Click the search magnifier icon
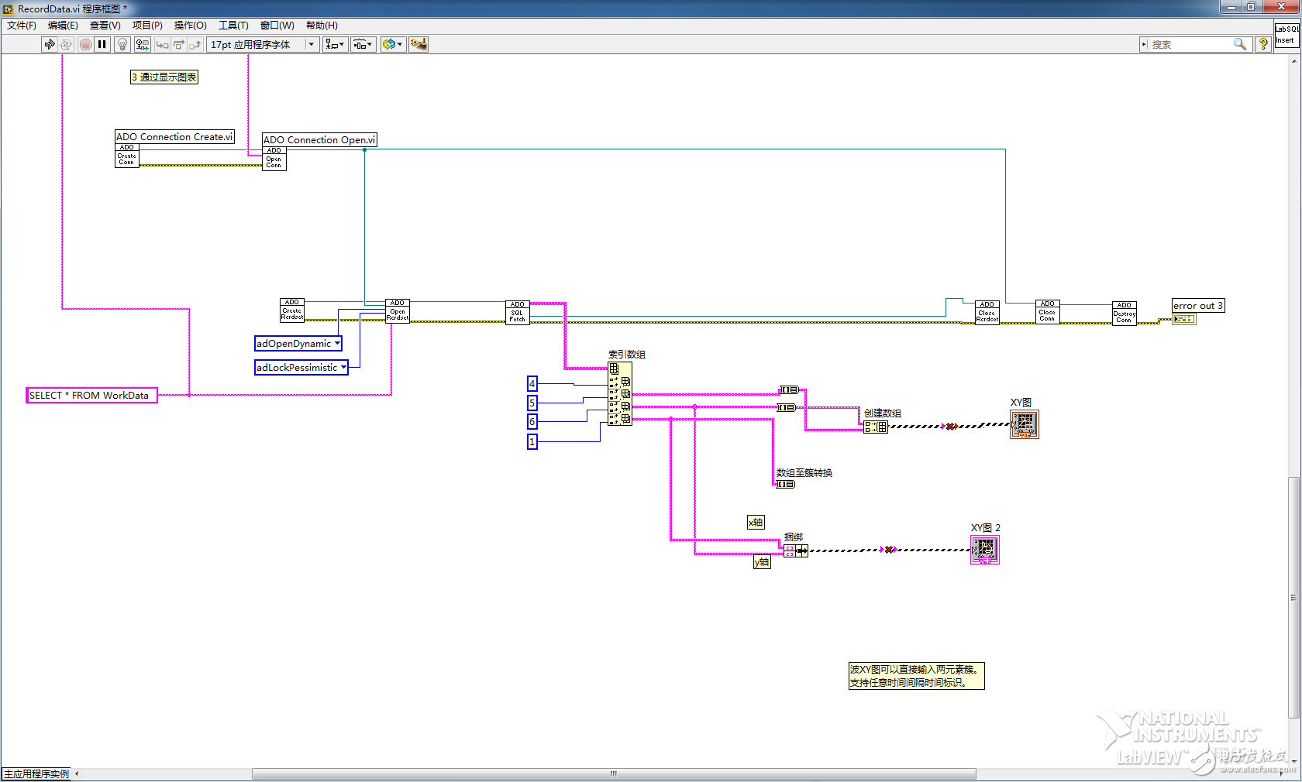This screenshot has height=782, width=1302. click(x=1240, y=44)
